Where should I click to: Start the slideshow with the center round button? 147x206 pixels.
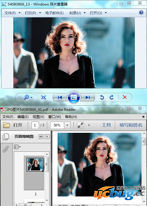[x=73, y=97]
